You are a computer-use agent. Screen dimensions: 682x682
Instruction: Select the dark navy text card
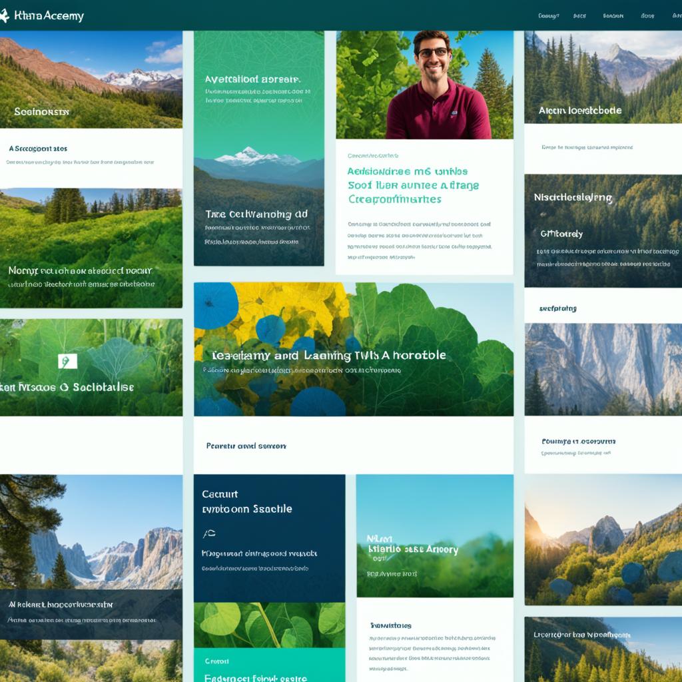tap(269, 538)
